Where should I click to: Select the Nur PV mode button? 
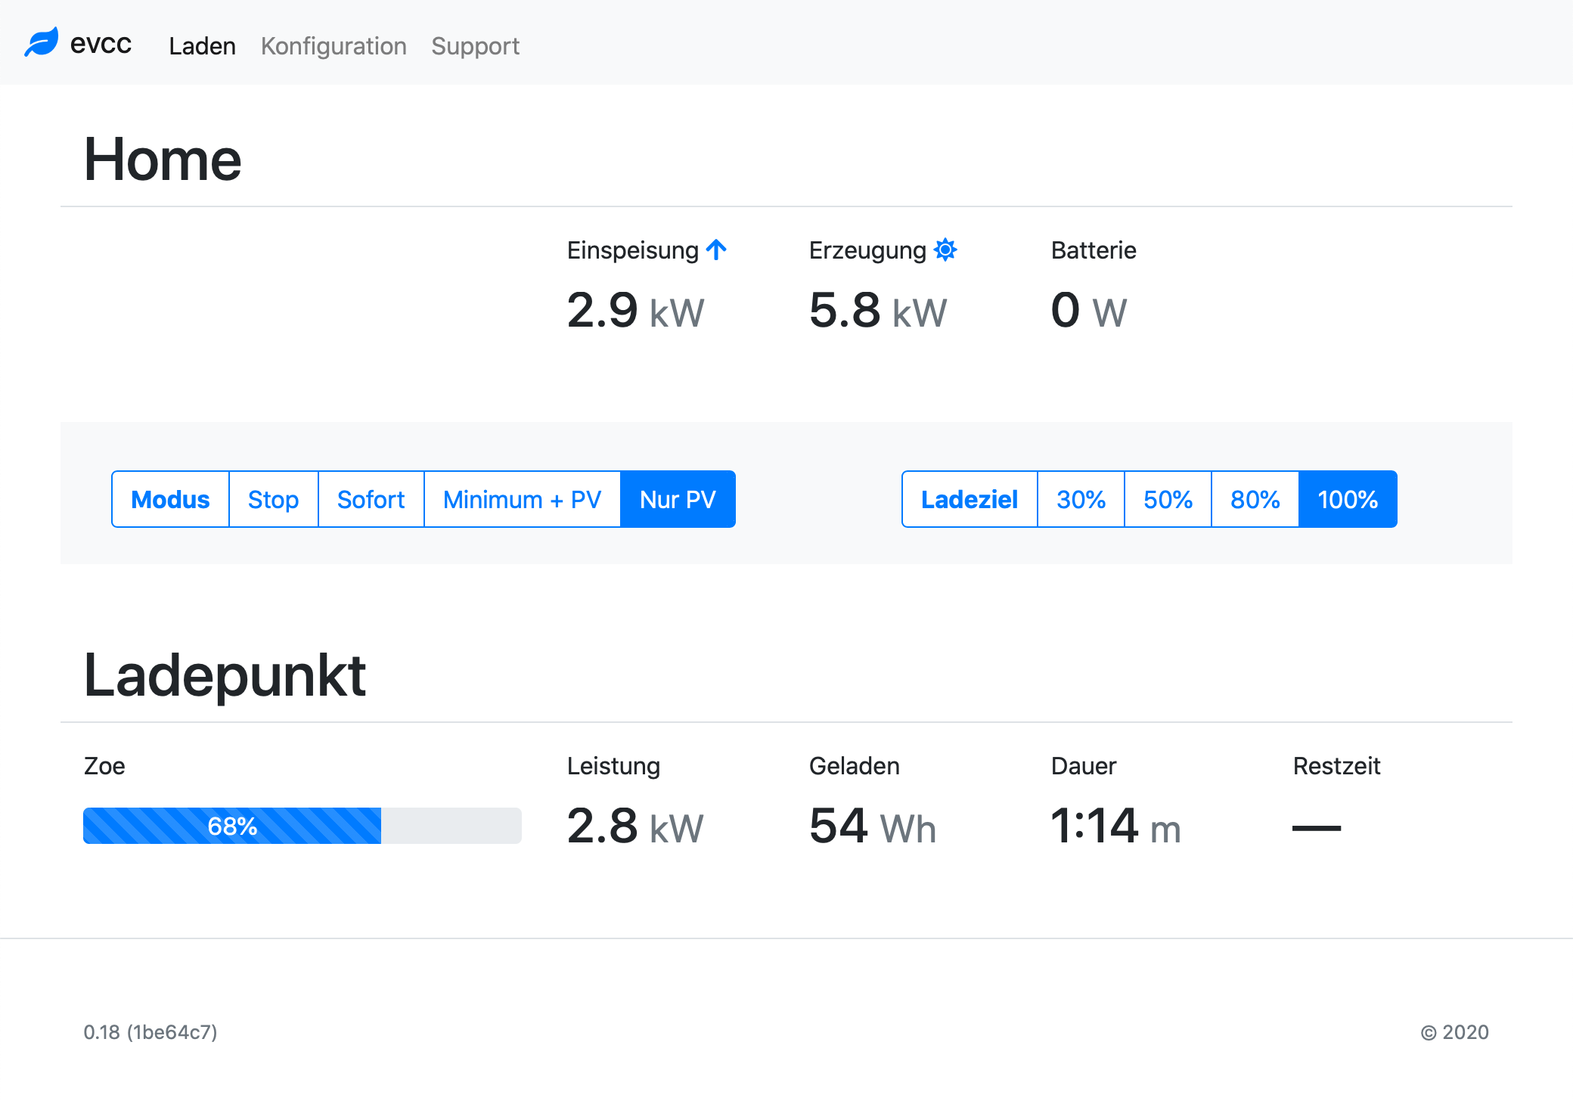(678, 500)
